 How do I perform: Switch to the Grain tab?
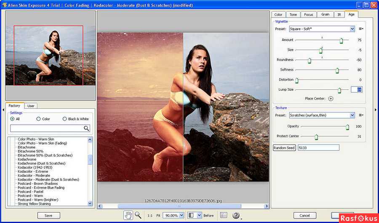point(326,14)
